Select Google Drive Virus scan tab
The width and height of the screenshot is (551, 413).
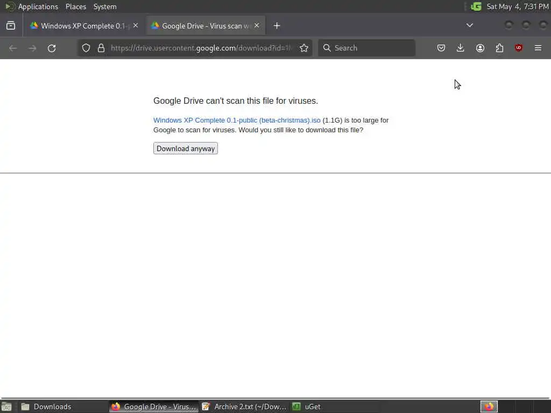pyautogui.click(x=206, y=26)
